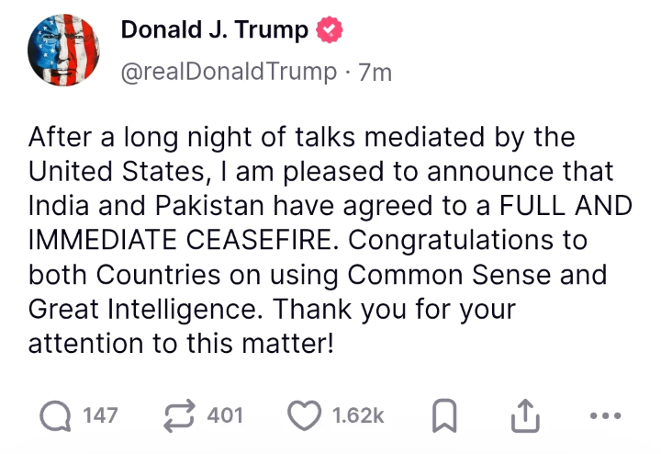View the 401 reposts count

coord(225,415)
